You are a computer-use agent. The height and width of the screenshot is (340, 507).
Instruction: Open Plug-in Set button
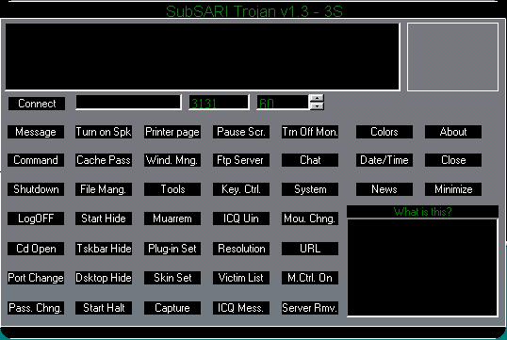click(172, 249)
